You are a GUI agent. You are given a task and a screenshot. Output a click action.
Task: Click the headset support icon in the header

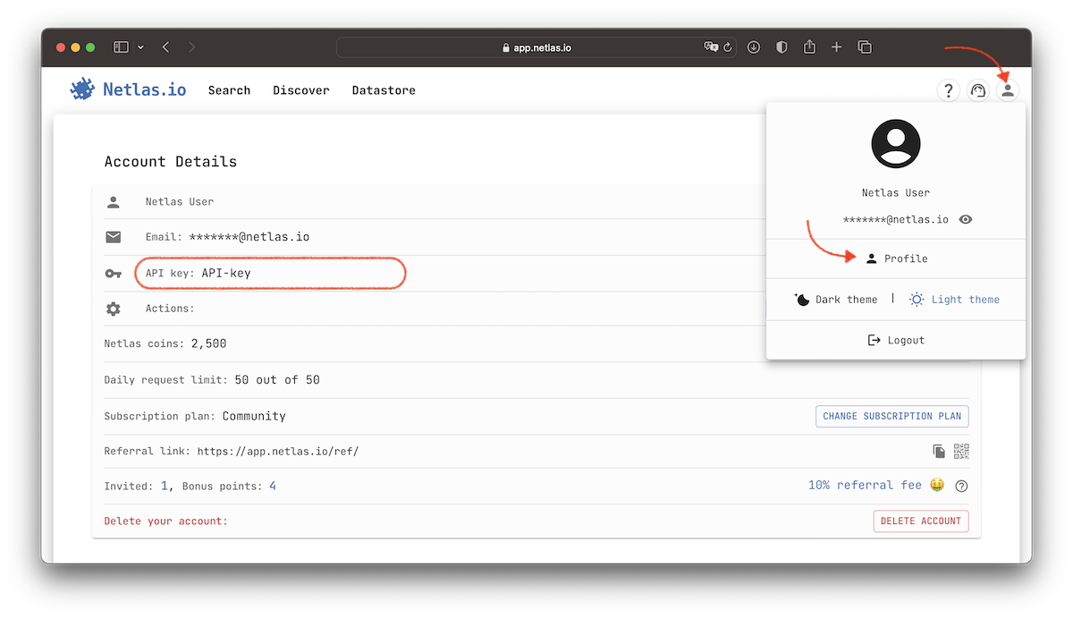click(x=977, y=89)
